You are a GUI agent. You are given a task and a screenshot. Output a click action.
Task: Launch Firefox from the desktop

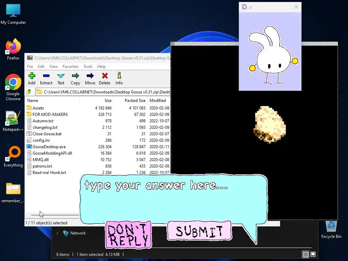[13, 49]
